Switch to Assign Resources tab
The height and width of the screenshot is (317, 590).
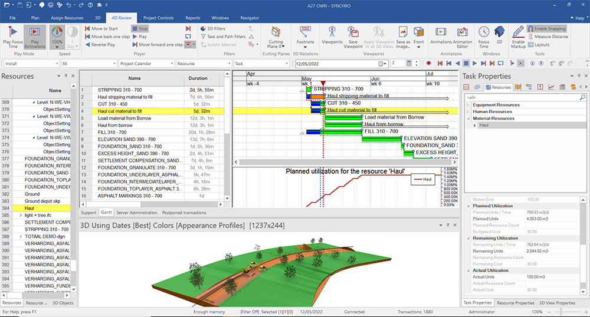(x=67, y=18)
